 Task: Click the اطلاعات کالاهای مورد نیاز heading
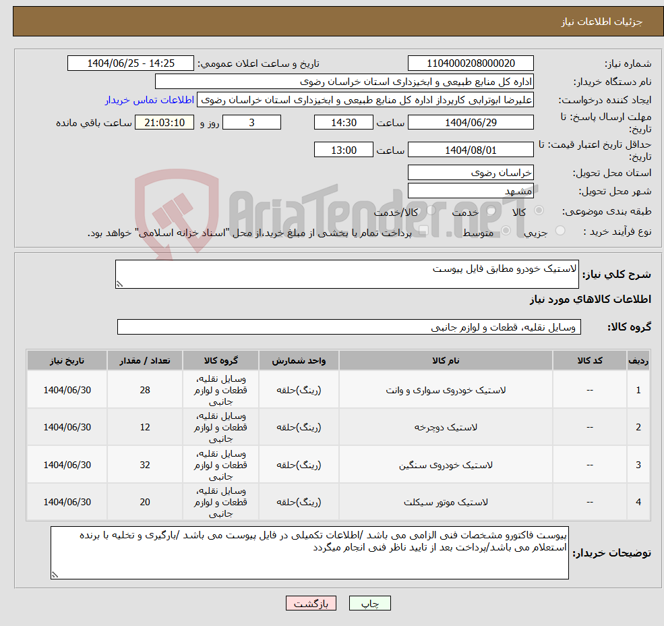coord(590,300)
